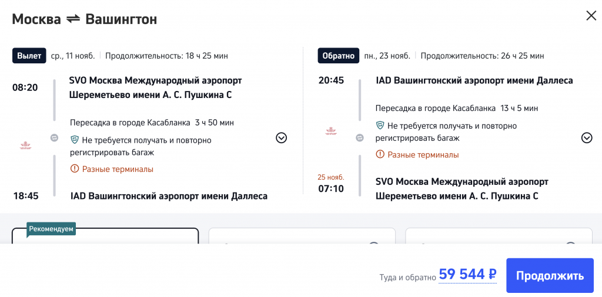Image resolution: width=602 pixels, height=297 pixels.
Task: Expand return flight segment details
Action: click(x=586, y=138)
